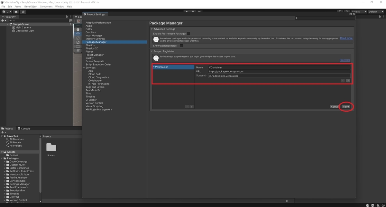386x207 pixels.
Task: Open Hierarchy panel three-dot menu
Action: [x=70, y=17]
